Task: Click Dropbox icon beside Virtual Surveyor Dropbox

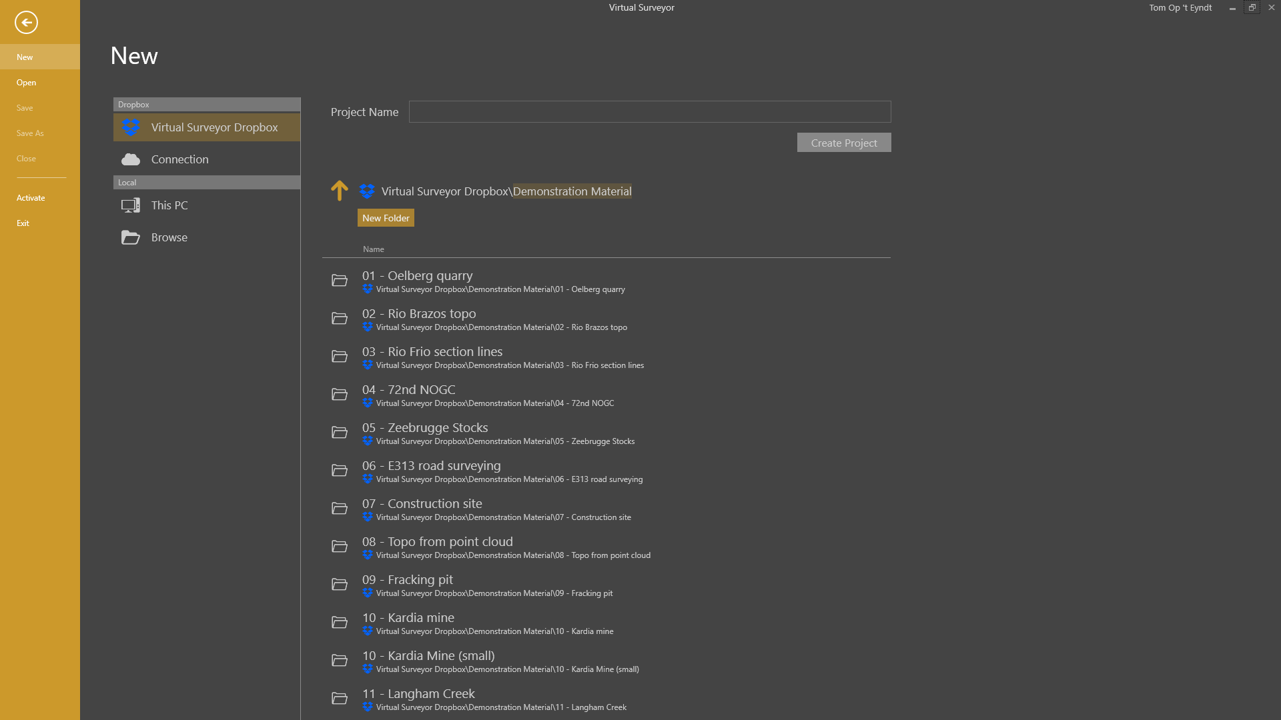Action: (131, 127)
